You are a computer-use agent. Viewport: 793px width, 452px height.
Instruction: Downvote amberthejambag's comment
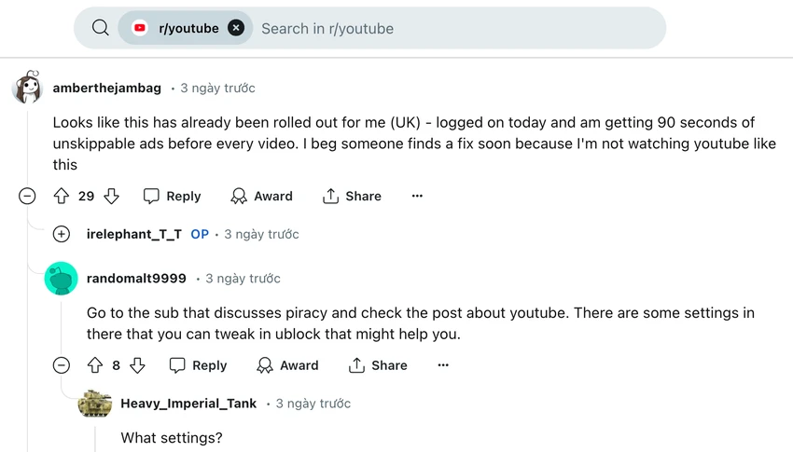(111, 196)
